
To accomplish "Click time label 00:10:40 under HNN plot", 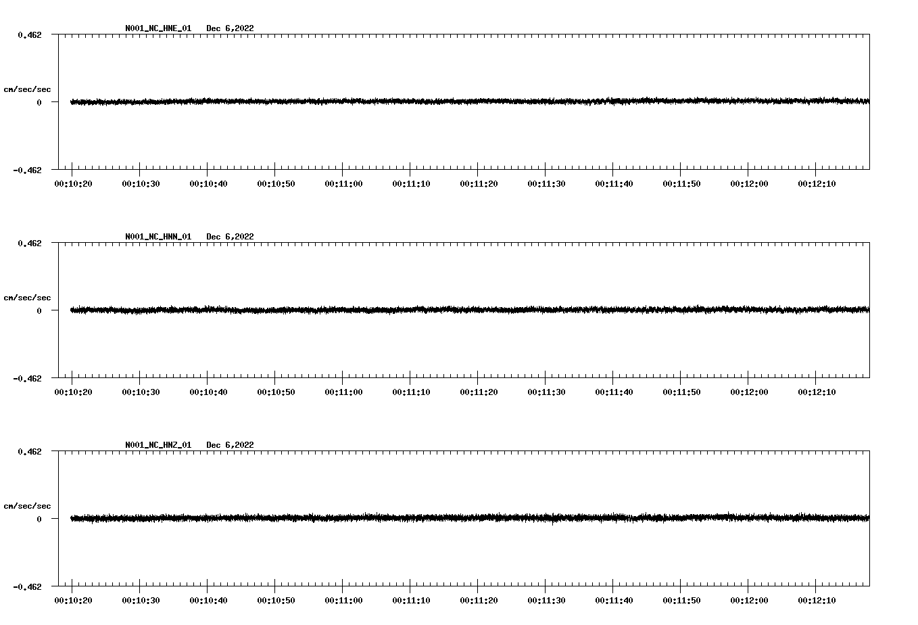I will (x=208, y=392).
